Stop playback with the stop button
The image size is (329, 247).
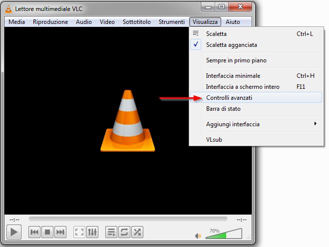click(x=47, y=232)
